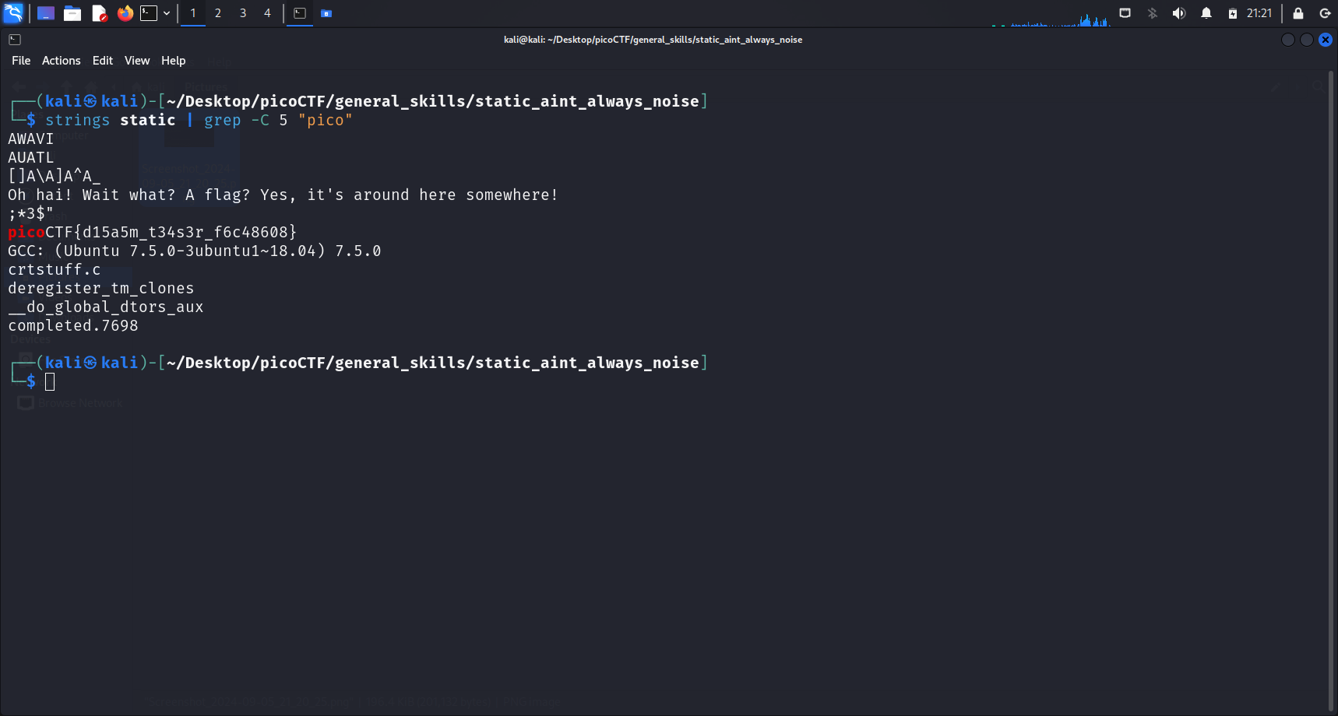Open the terminal Help menu
Viewport: 1338px width, 716px height.
[173, 61]
